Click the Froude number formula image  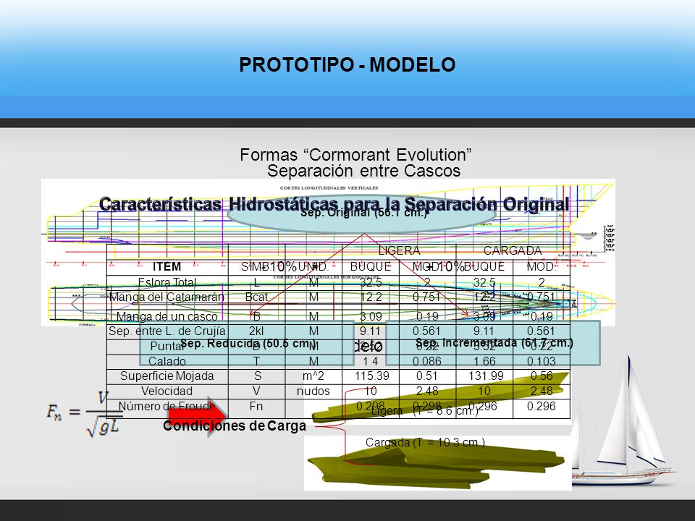pos(84,414)
